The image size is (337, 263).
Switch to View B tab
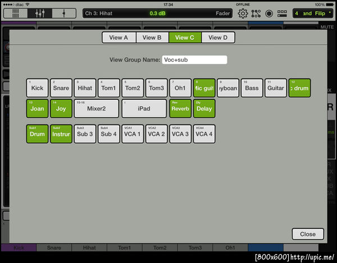(152, 38)
